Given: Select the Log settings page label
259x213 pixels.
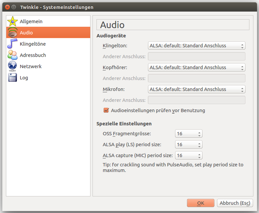Looking at the screenshot, I should coord(24,78).
